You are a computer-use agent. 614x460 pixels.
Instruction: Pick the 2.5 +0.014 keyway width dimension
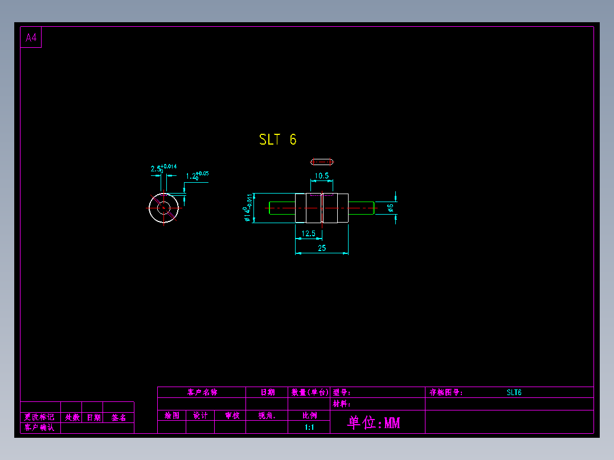pos(163,169)
